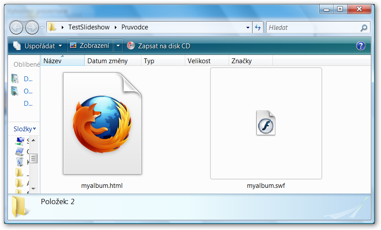Click the folder icon in the address bar

tap(52, 27)
